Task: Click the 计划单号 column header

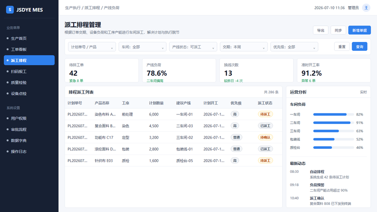Action: [75, 103]
